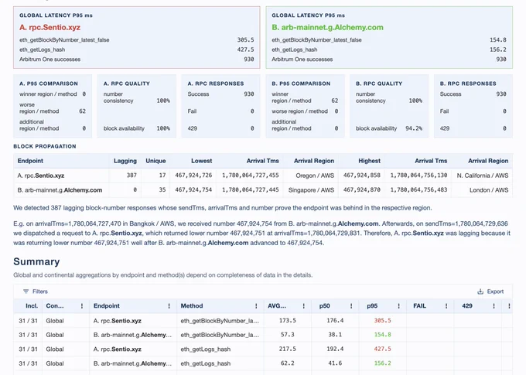This screenshot has width=526, height=375.
Task: Click the A. RPC RESPONSES card title
Action: click(x=216, y=84)
